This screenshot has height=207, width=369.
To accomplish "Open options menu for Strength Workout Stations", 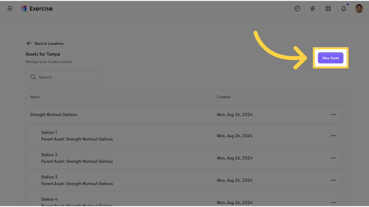I will 333,115.
